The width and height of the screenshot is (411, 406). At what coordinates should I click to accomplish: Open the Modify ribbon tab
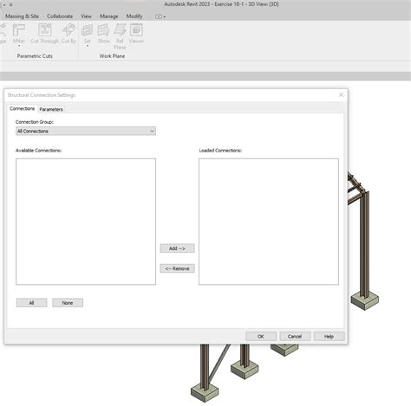click(x=134, y=16)
